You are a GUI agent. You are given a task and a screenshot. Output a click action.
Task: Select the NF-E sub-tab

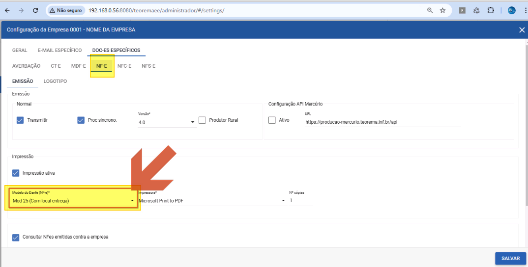click(x=102, y=66)
